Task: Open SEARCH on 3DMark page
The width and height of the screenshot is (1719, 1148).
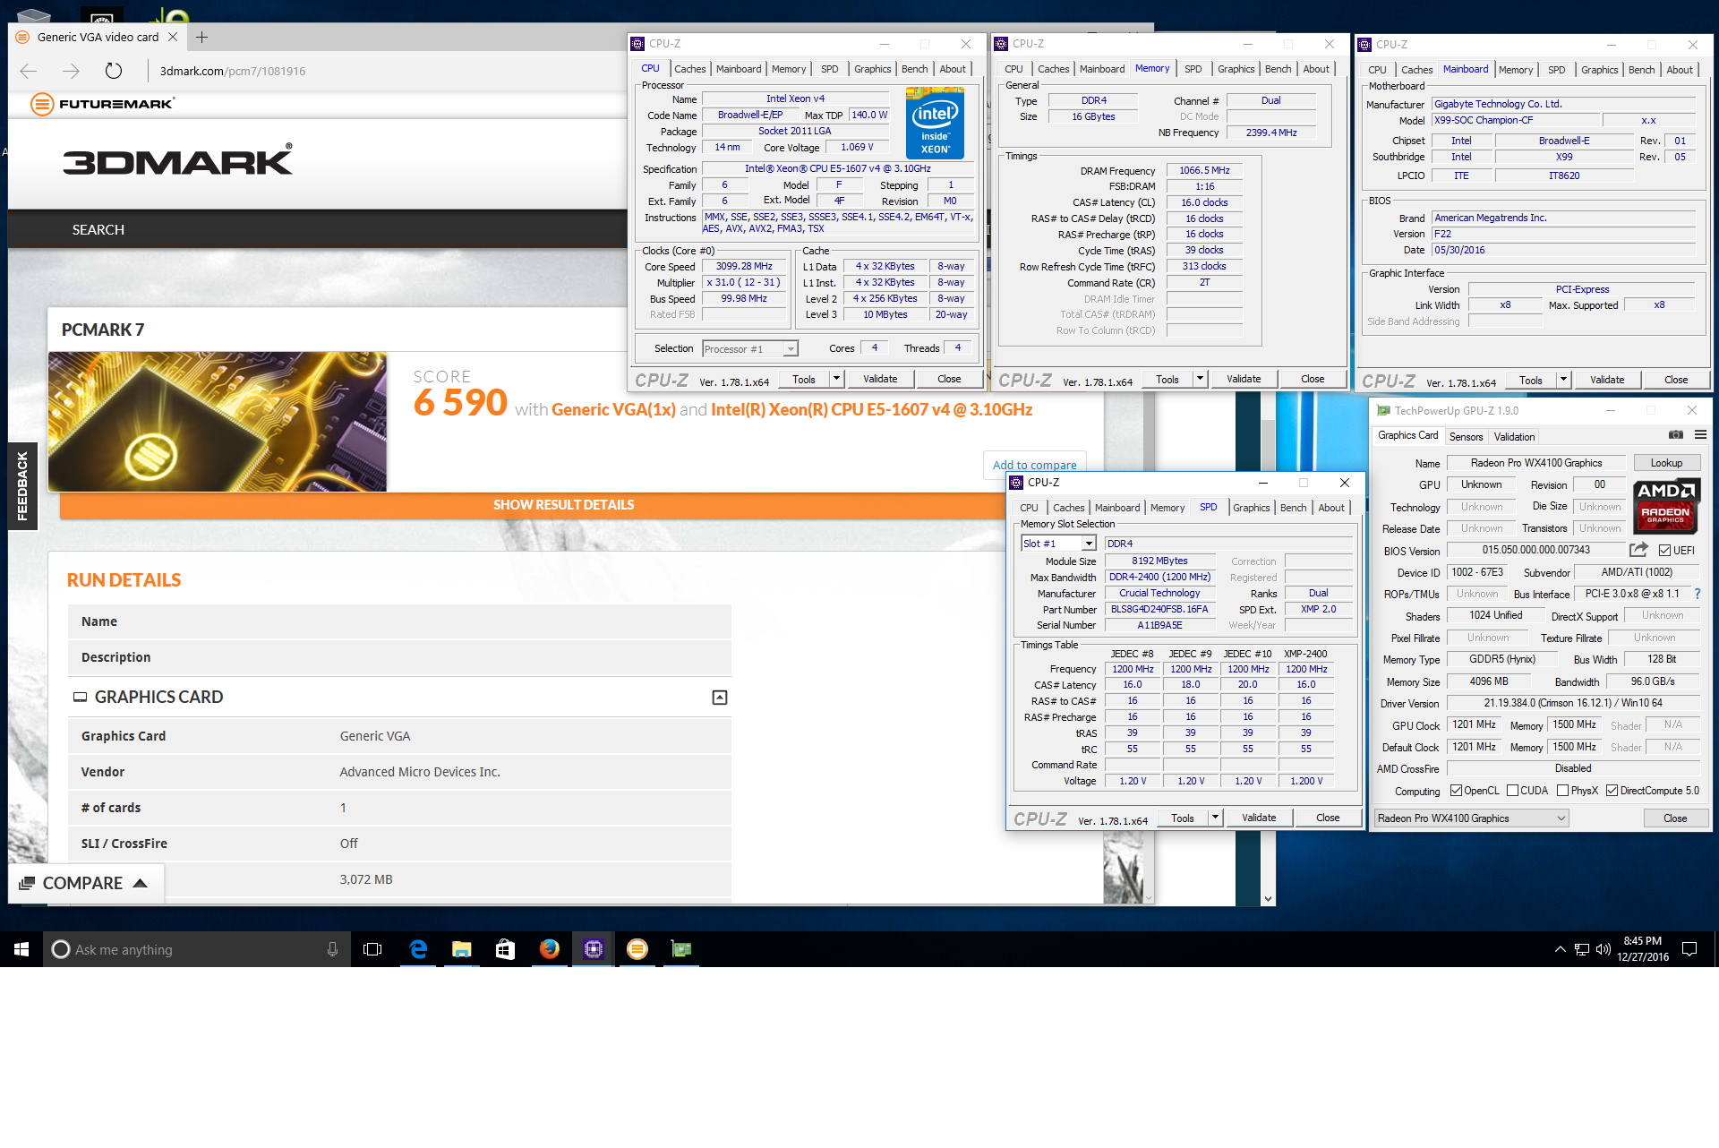Action: pyautogui.click(x=98, y=230)
